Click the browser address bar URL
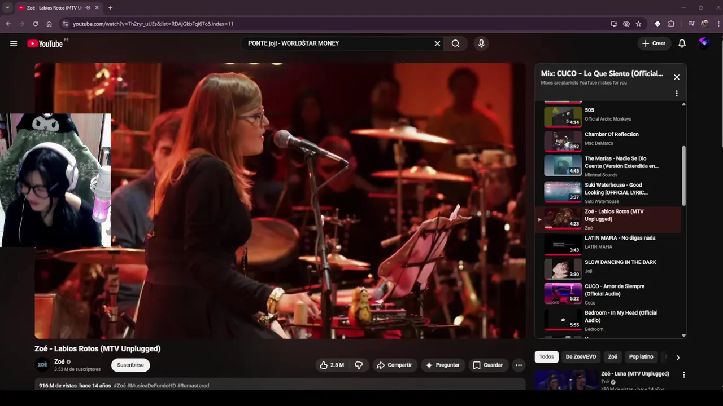 click(x=153, y=24)
